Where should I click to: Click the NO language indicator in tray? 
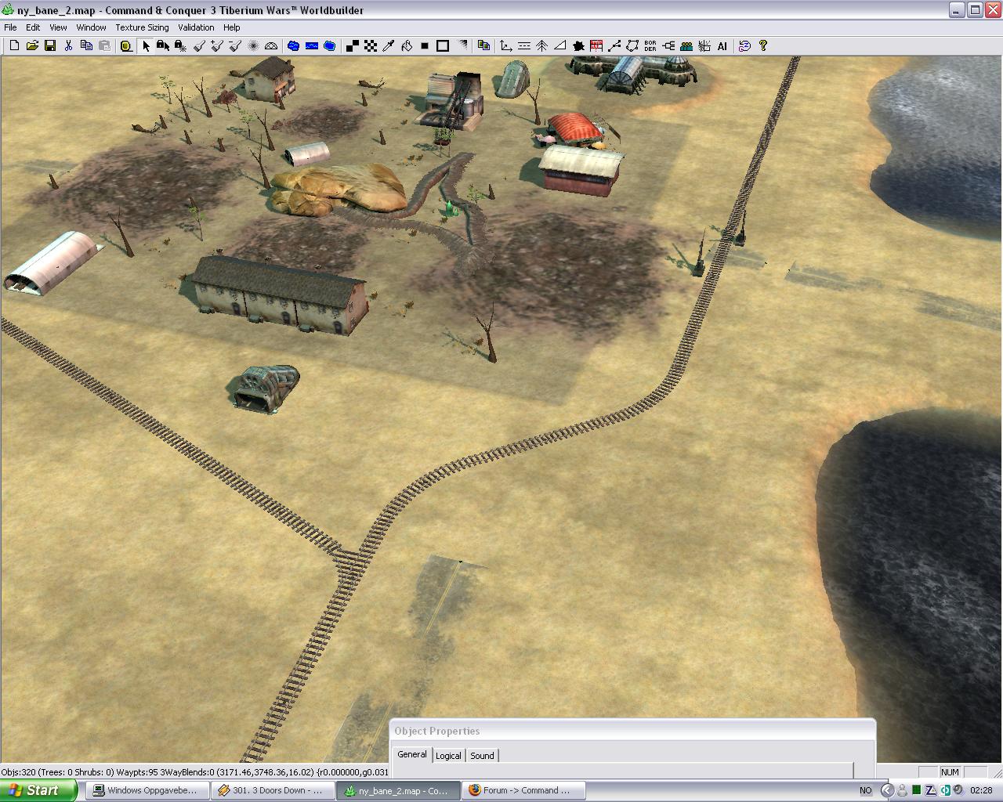coord(865,790)
